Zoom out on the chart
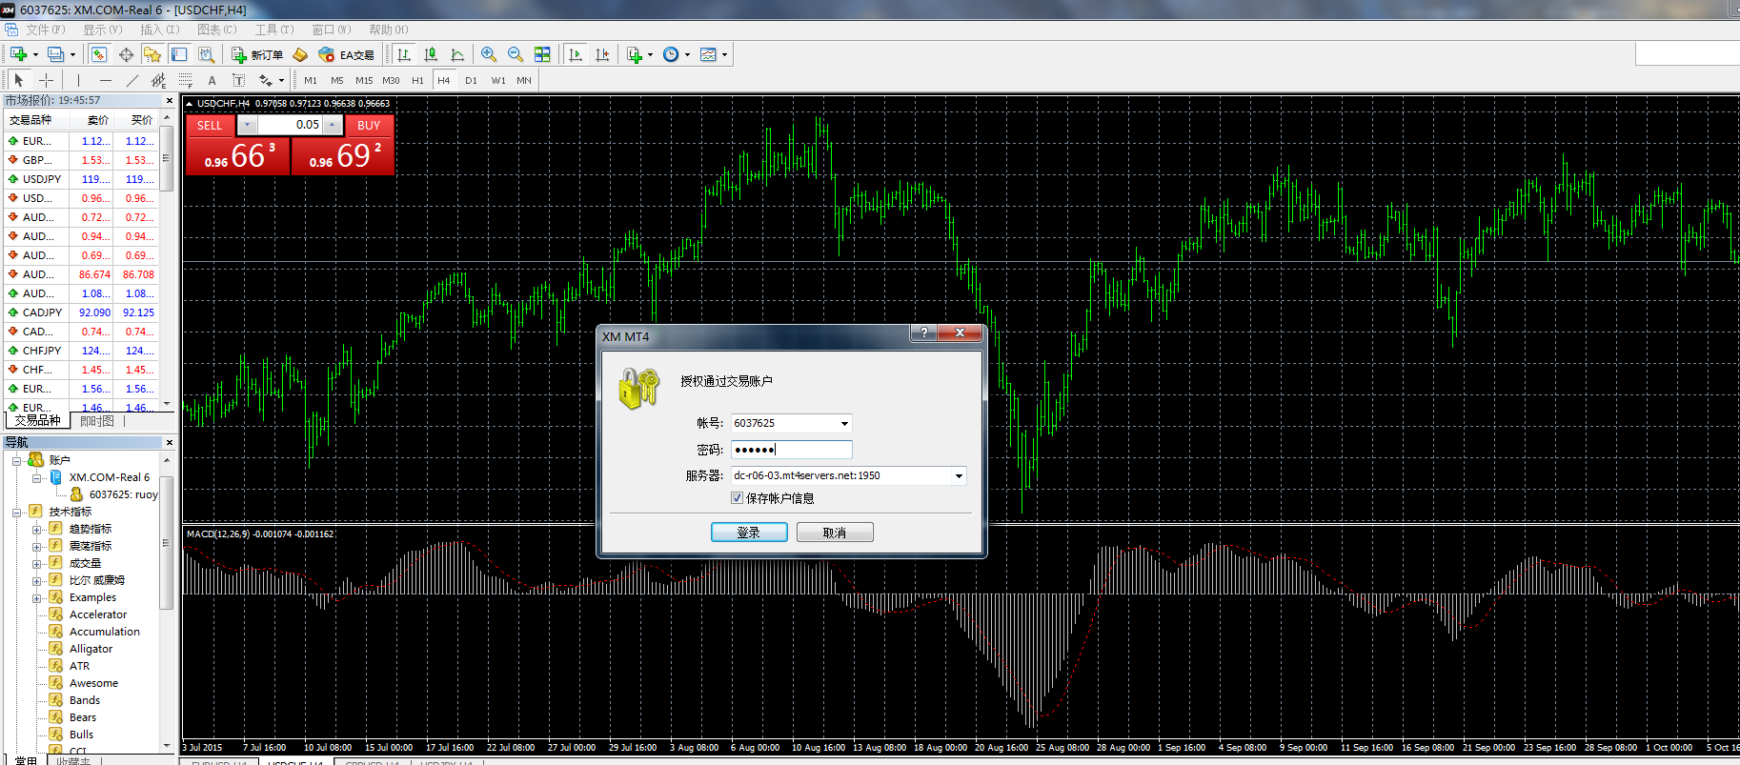This screenshot has width=1740, height=765. pyautogui.click(x=516, y=54)
